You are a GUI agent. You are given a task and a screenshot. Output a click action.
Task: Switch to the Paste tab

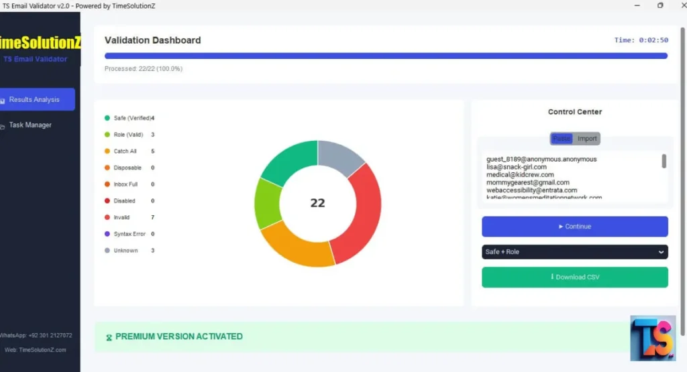562,139
